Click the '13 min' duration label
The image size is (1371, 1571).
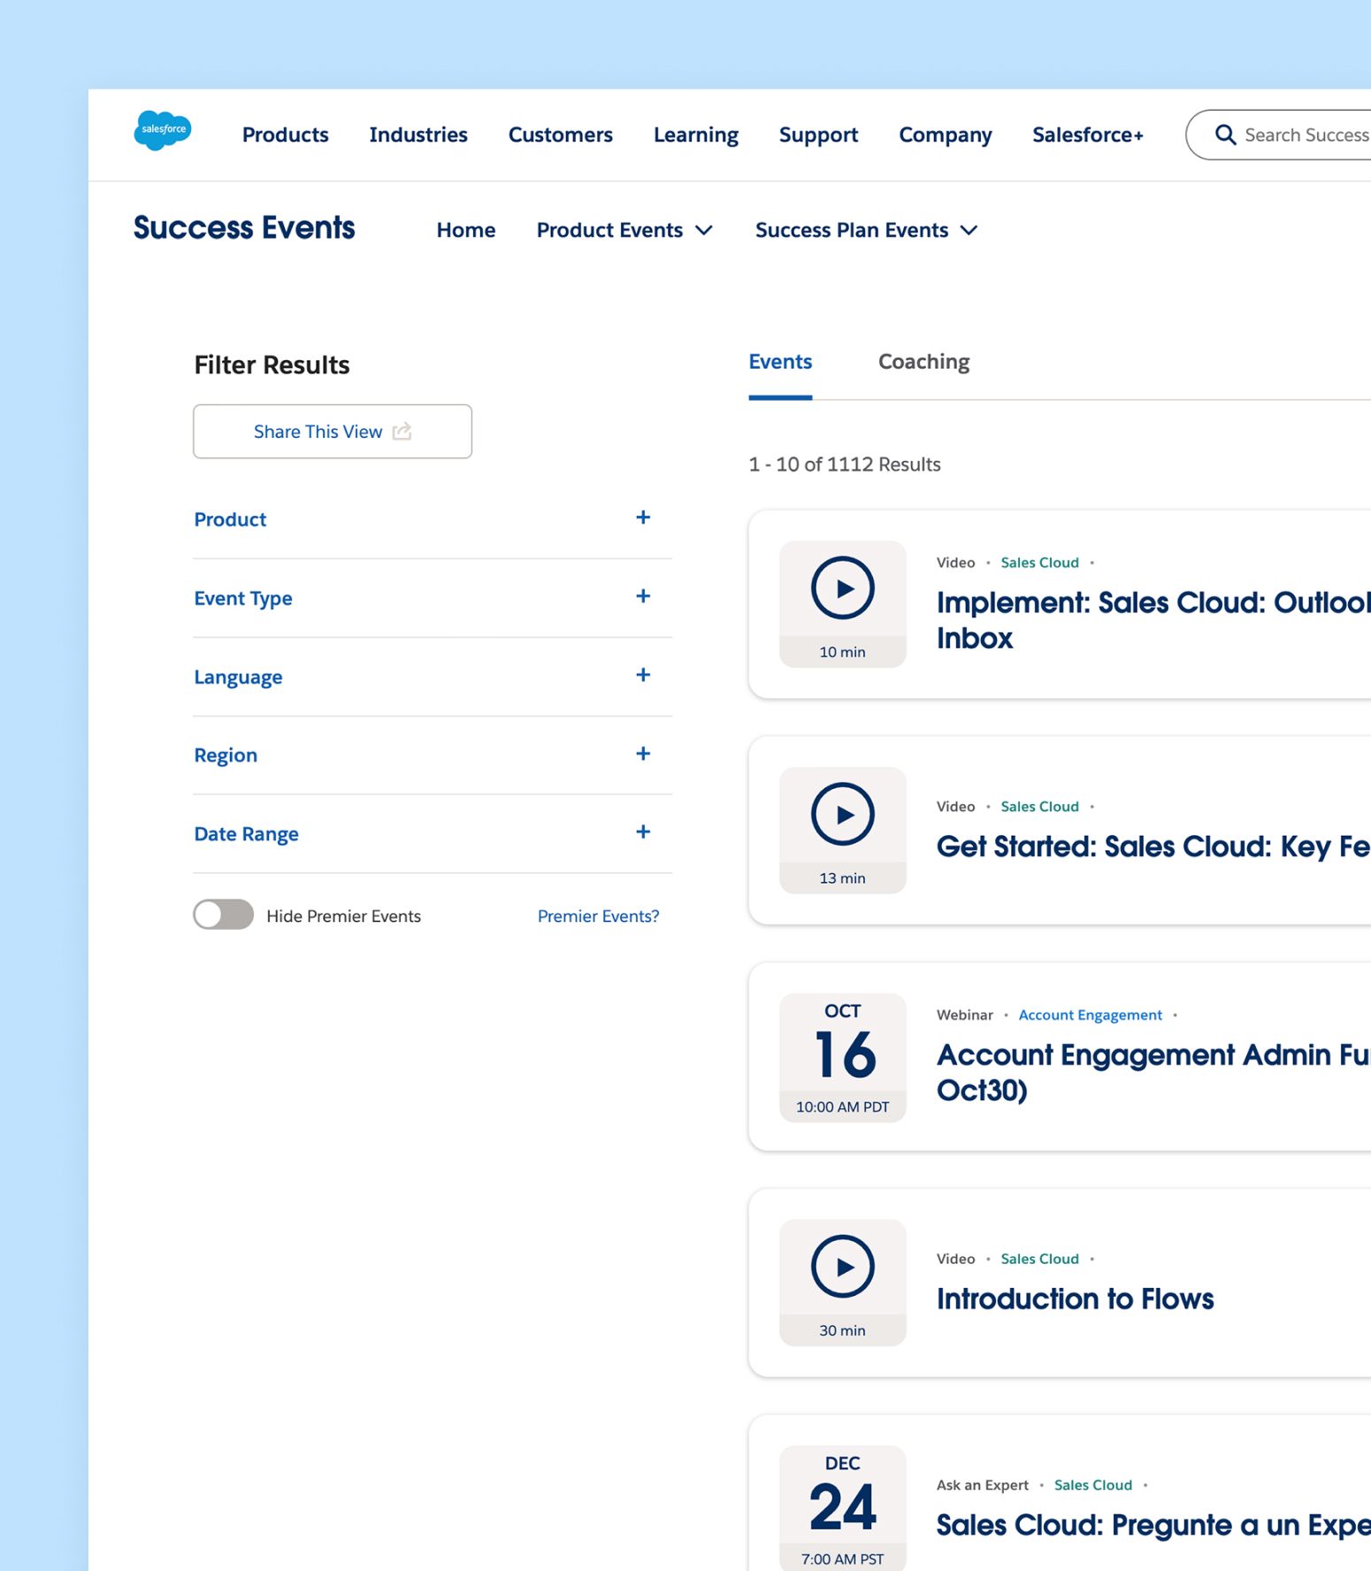(842, 878)
